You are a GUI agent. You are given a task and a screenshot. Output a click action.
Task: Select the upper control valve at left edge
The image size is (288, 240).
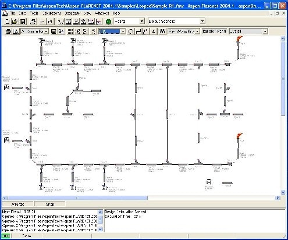[x=6, y=87]
